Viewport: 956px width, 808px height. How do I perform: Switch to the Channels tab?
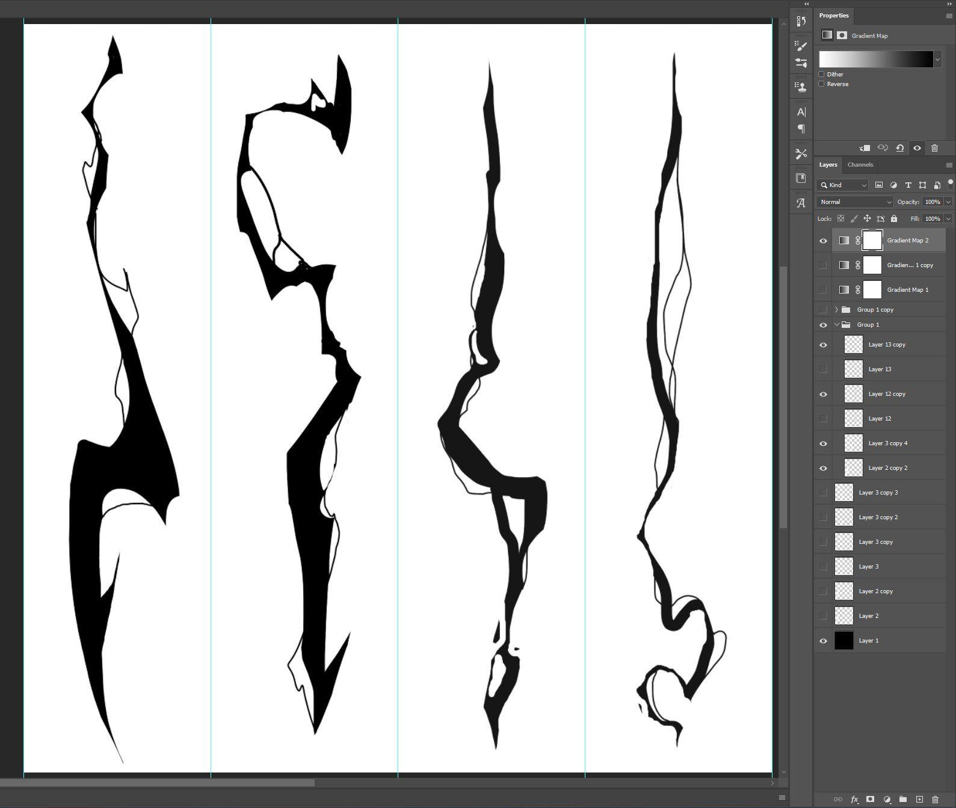(x=860, y=165)
